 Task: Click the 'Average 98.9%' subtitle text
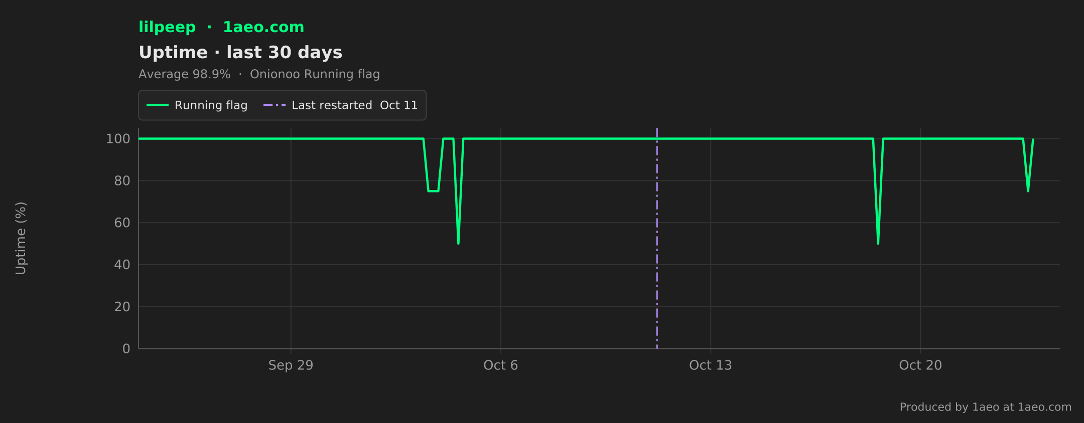(x=184, y=74)
